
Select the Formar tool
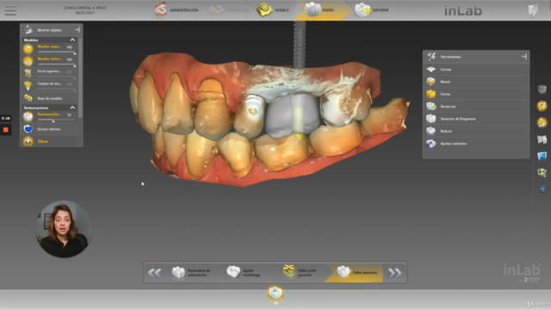(476, 69)
